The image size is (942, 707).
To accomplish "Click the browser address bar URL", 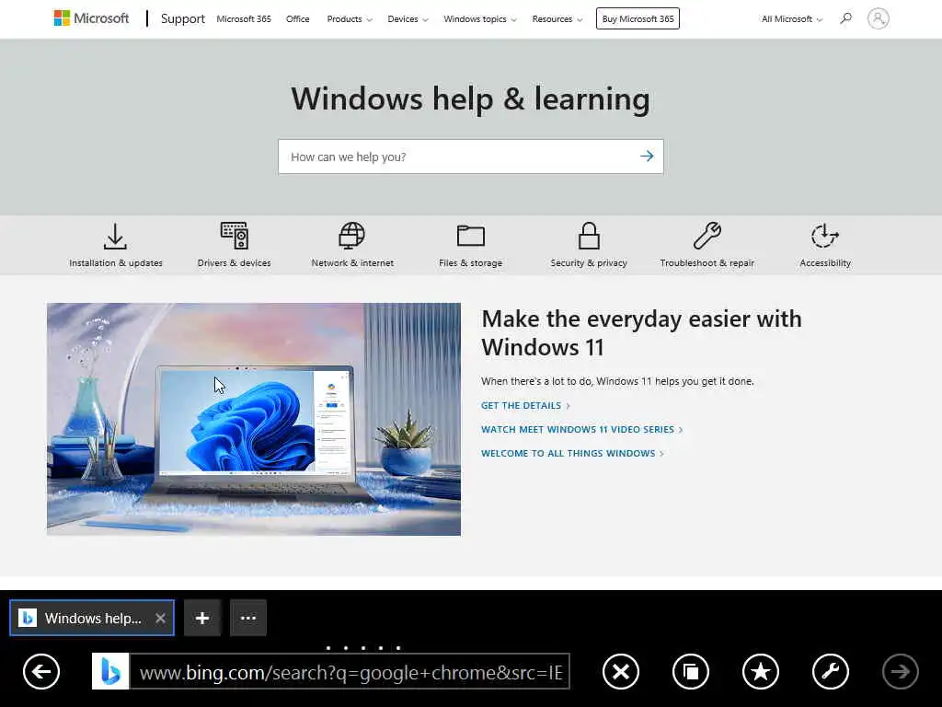I will [x=350, y=671].
